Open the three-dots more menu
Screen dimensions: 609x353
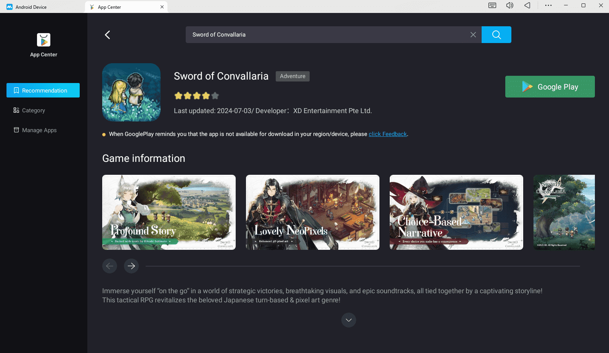(x=548, y=5)
